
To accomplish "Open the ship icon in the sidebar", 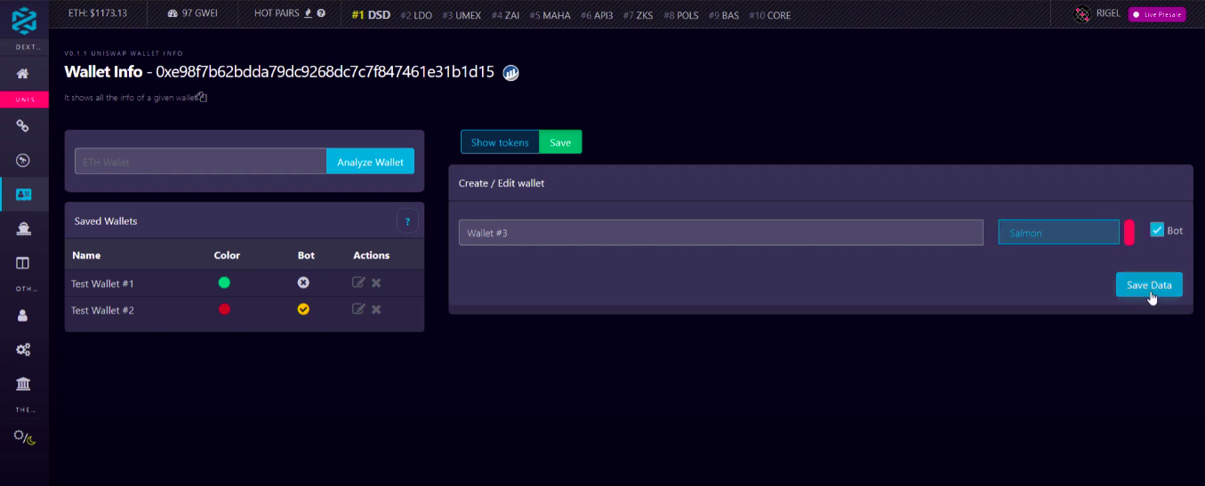I will [x=23, y=228].
